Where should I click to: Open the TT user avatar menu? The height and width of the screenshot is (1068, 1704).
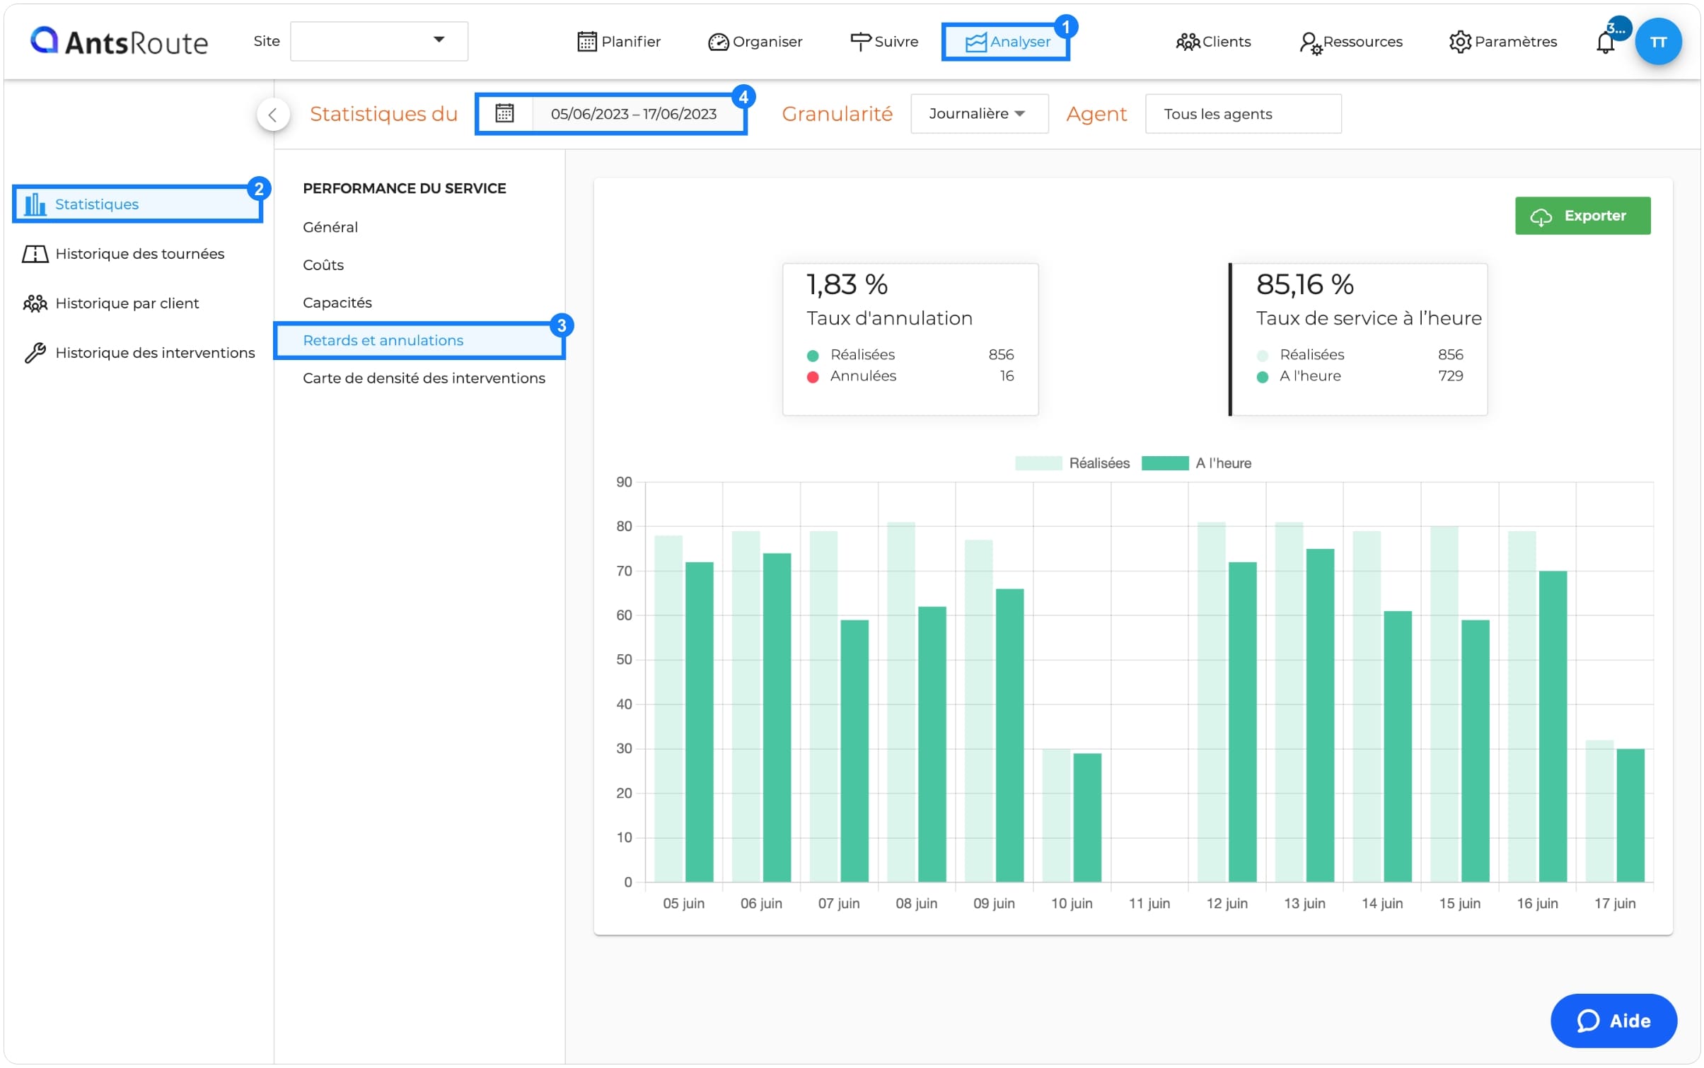(1657, 42)
